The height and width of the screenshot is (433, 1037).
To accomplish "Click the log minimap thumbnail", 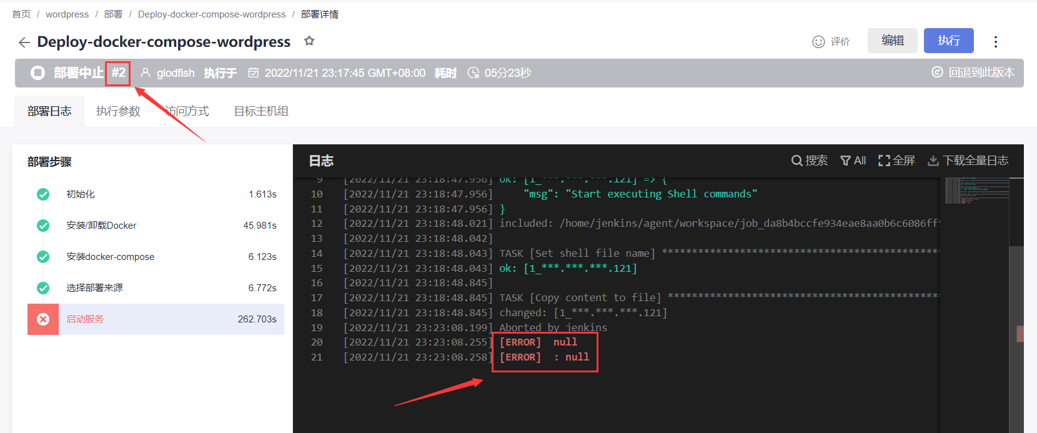I will click(976, 191).
